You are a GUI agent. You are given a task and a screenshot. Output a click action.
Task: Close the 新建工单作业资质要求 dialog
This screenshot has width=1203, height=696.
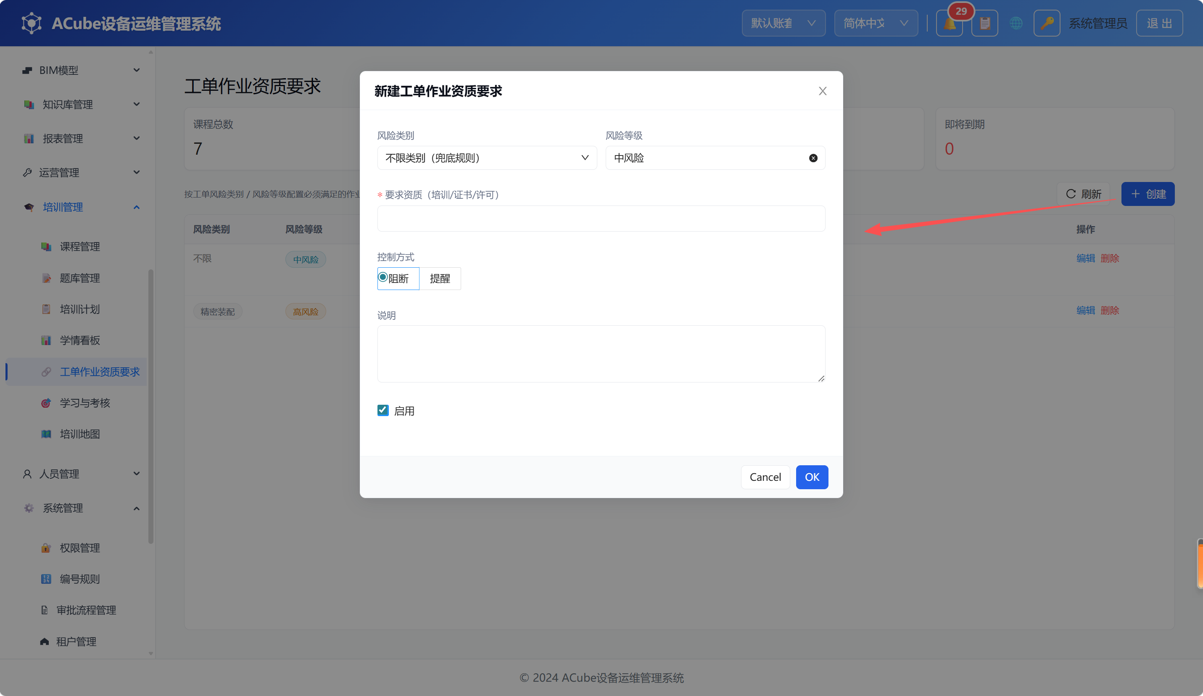822,91
